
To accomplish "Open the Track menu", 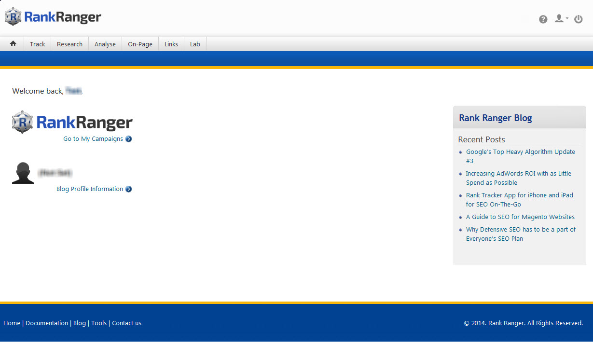I will pos(38,44).
